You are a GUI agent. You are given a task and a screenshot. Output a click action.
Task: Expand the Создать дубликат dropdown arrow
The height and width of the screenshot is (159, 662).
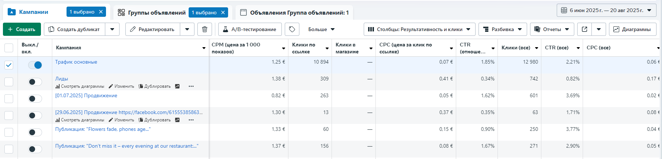[112, 29]
